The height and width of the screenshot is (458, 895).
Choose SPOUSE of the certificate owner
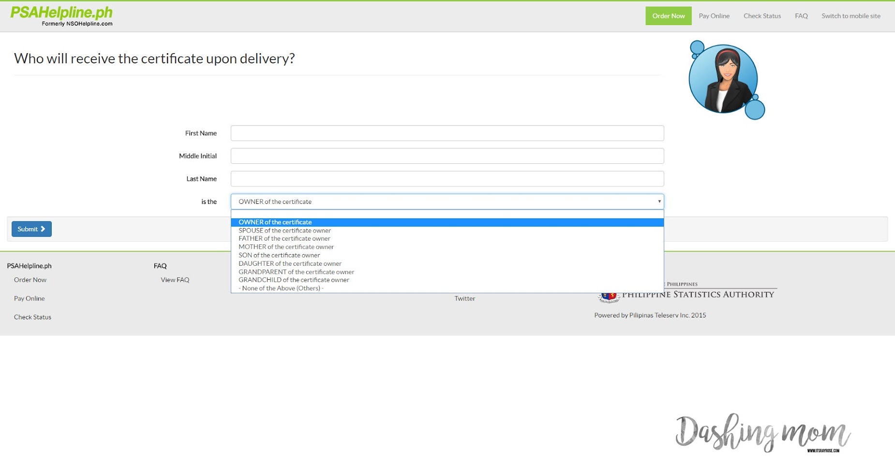click(447, 230)
